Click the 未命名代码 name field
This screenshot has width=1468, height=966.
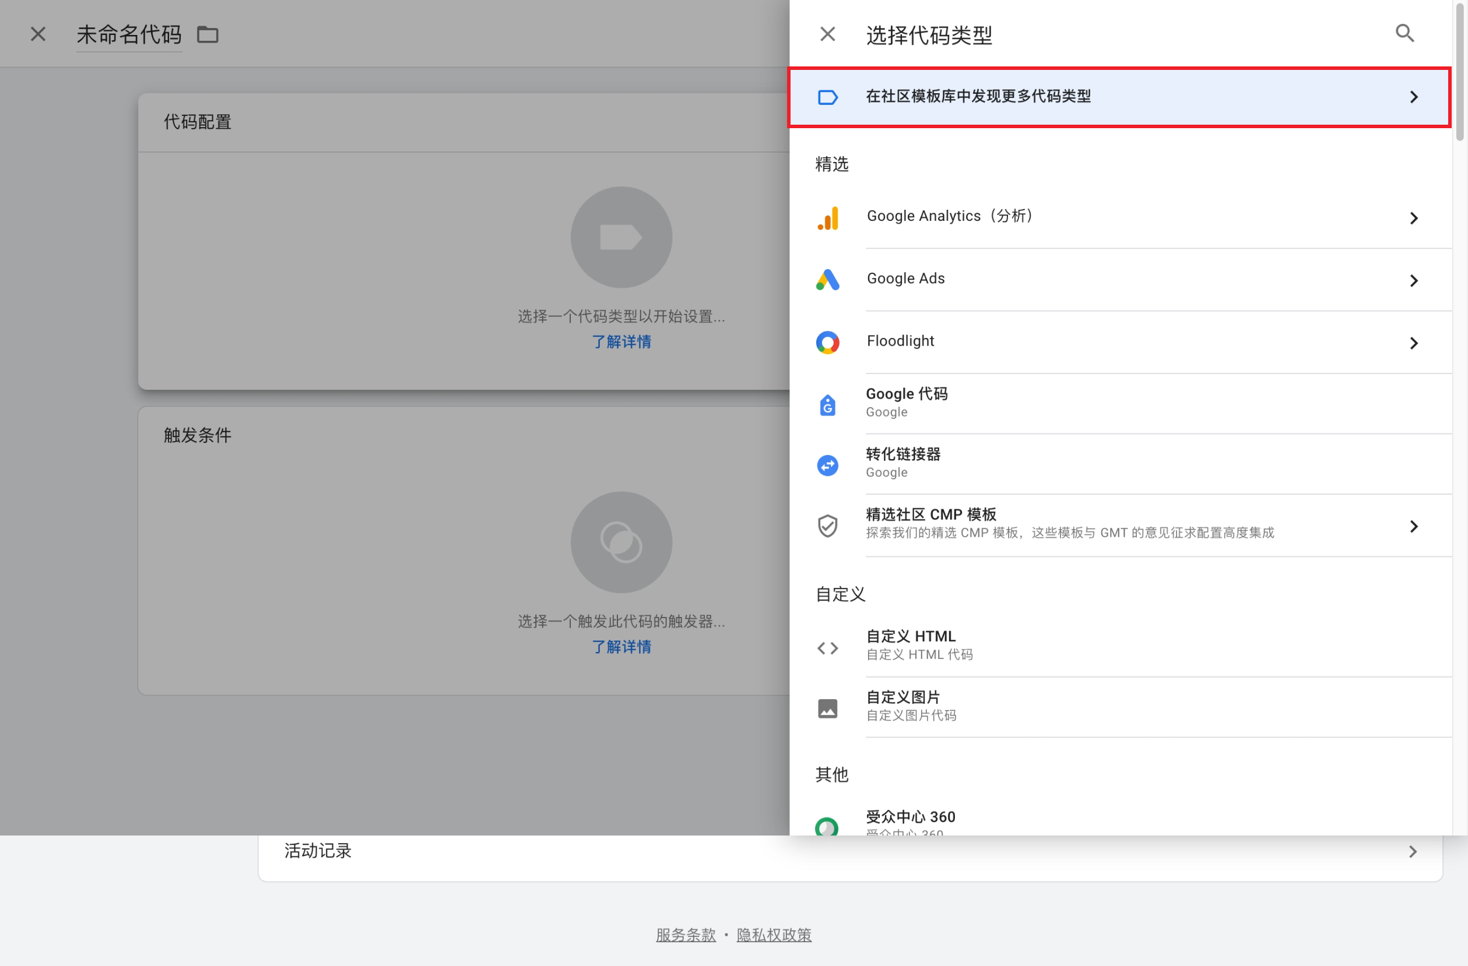[x=129, y=34]
